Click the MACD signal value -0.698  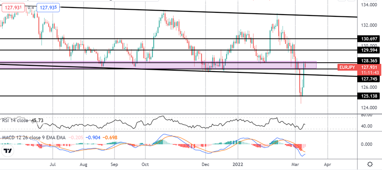[x=110, y=138]
